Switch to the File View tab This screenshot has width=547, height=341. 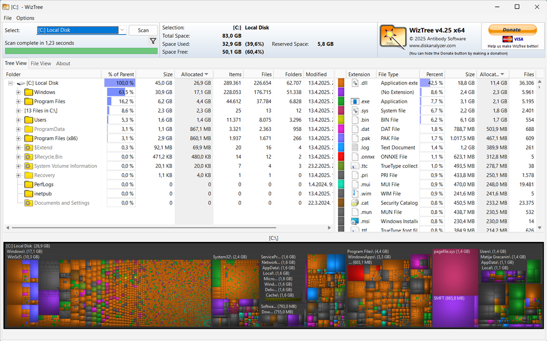click(x=41, y=64)
